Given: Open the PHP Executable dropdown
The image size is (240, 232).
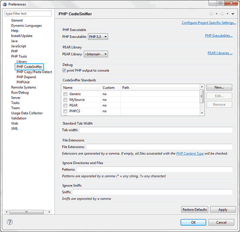Looking at the screenshot, I should pos(98,37).
